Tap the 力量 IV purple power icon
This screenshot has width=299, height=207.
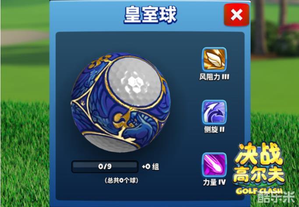click(x=215, y=165)
